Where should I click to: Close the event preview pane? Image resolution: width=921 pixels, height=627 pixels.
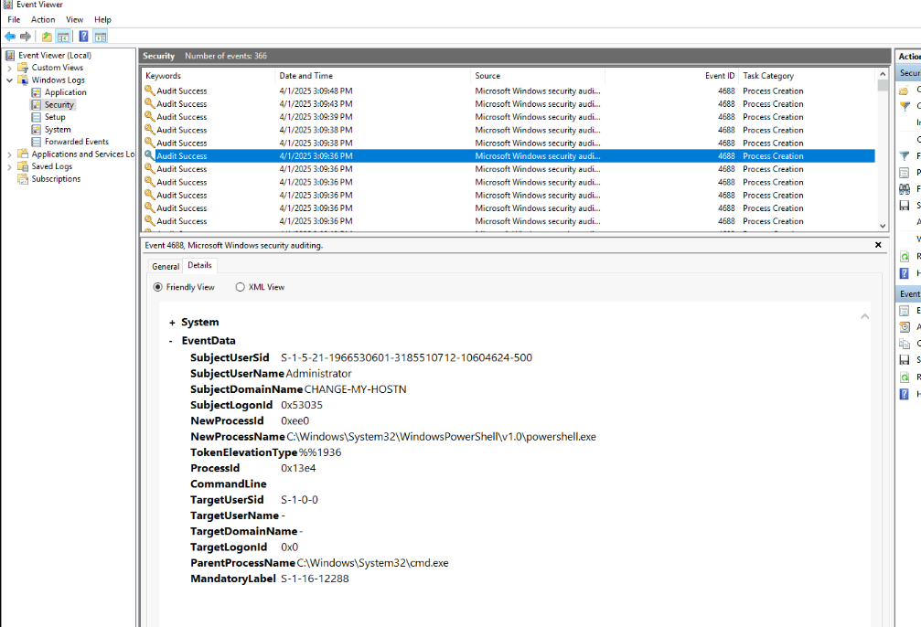[878, 245]
